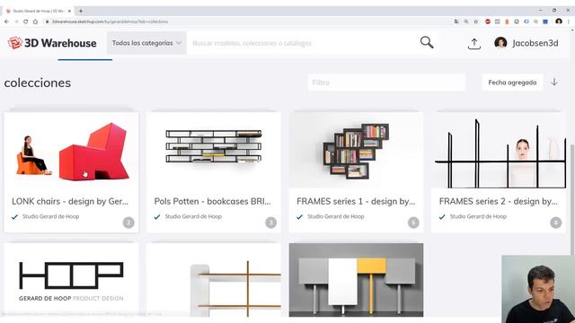575x323 pixels.
Task: Click the Pols Potten bookcases title
Action: click(212, 201)
